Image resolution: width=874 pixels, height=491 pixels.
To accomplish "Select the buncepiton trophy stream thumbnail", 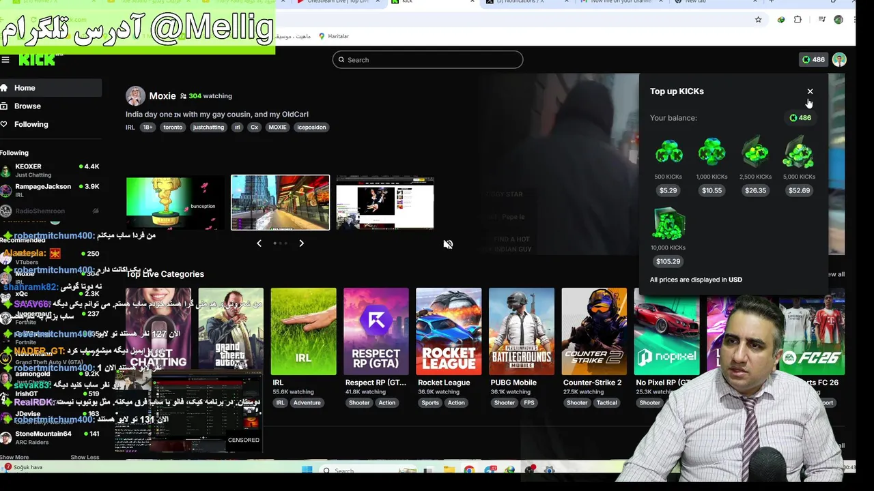I will (175, 203).
